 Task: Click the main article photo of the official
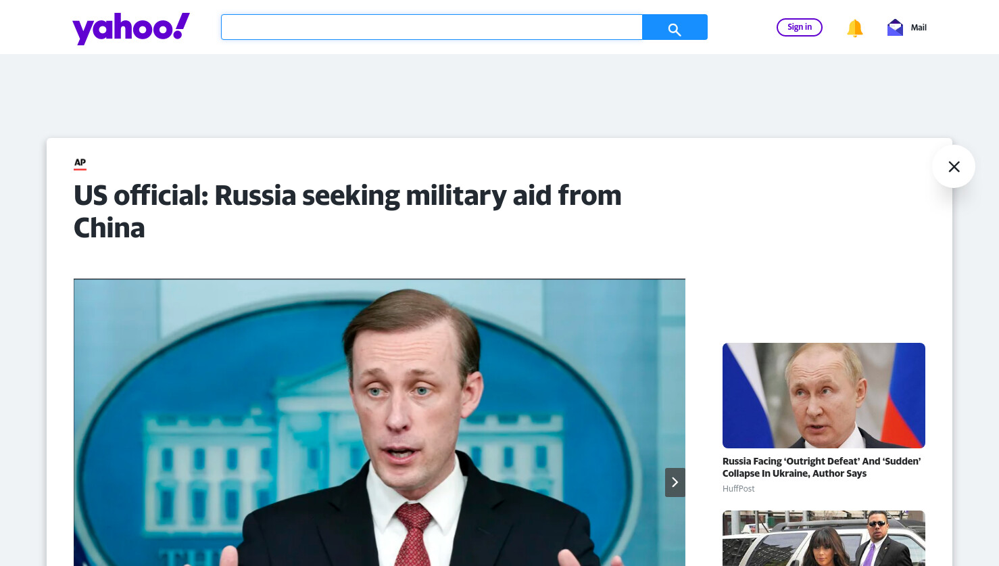click(x=379, y=422)
